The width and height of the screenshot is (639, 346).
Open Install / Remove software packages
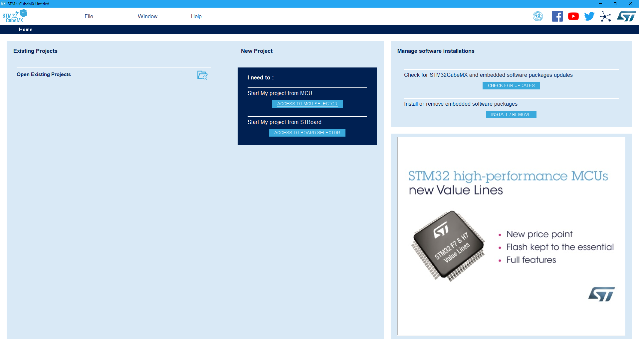coord(511,114)
